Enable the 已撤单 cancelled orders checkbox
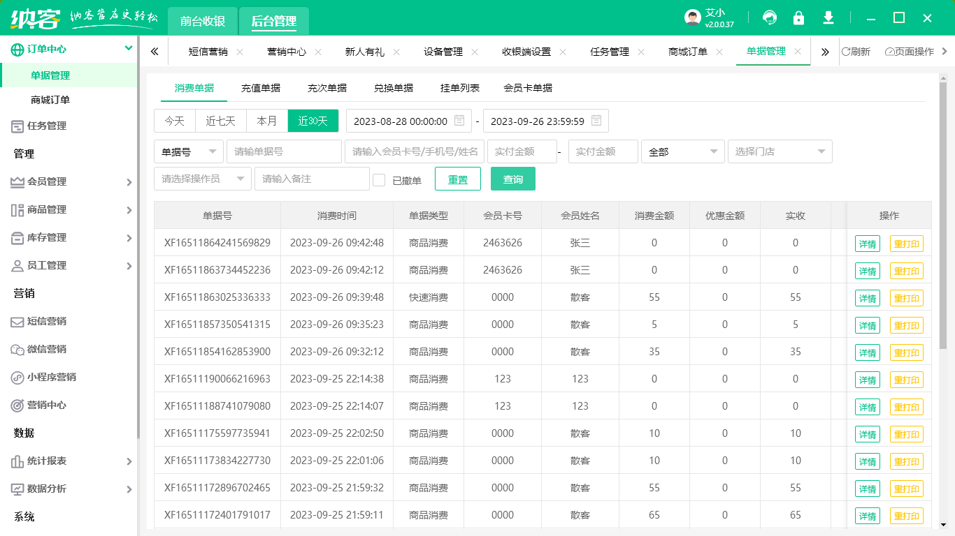This screenshot has height=536, width=955. tap(379, 179)
